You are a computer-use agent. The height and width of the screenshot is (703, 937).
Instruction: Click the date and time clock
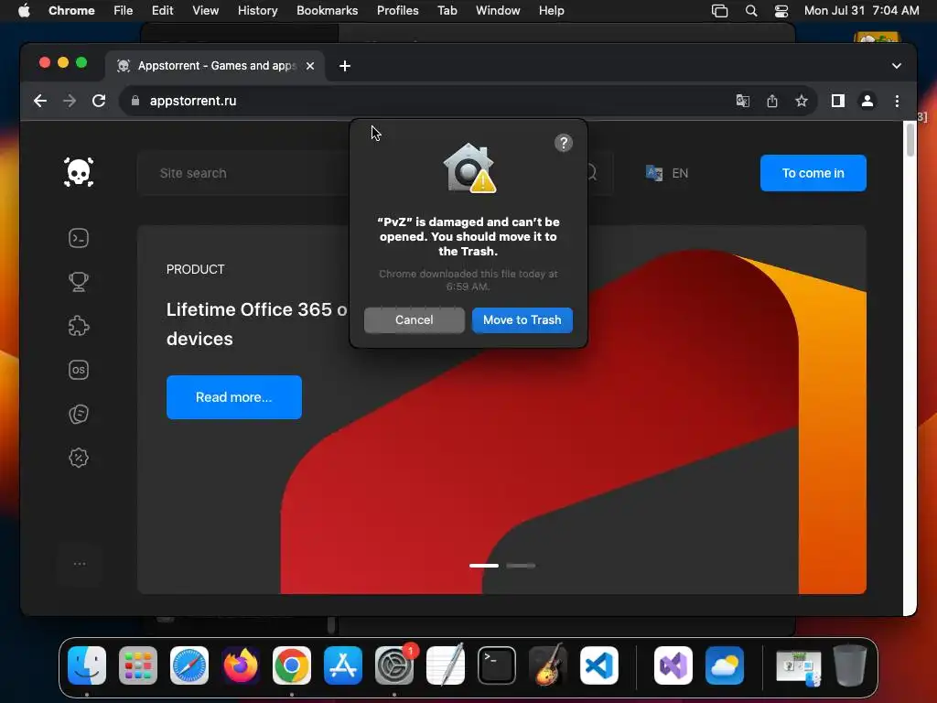pos(861,10)
